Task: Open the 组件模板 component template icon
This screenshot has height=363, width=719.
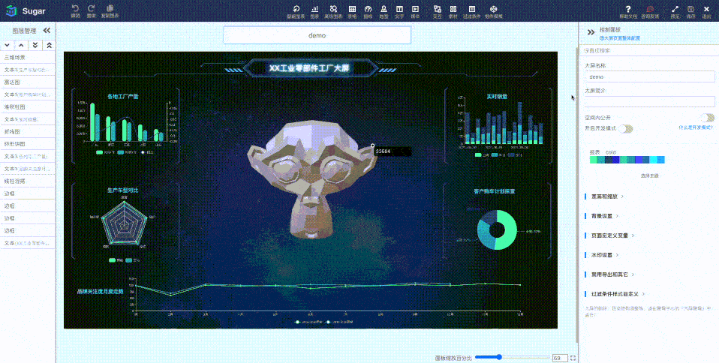Action: tap(493, 9)
